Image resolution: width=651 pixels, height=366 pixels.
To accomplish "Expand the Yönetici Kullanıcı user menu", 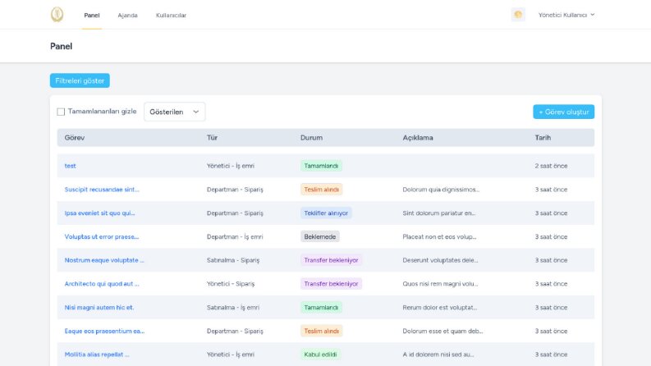I will [566, 15].
